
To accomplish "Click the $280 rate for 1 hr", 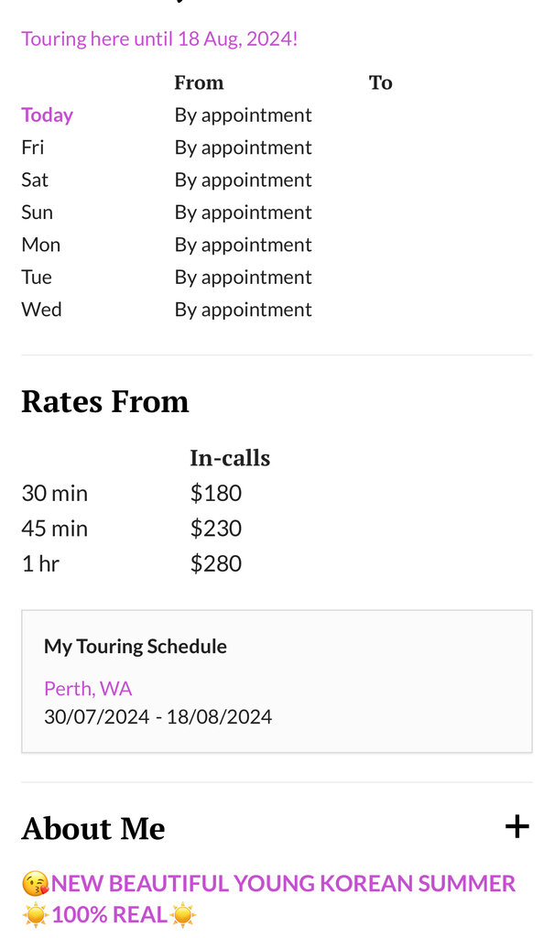I will (215, 562).
